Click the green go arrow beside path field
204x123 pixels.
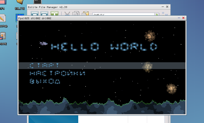pyautogui.click(x=157, y=15)
